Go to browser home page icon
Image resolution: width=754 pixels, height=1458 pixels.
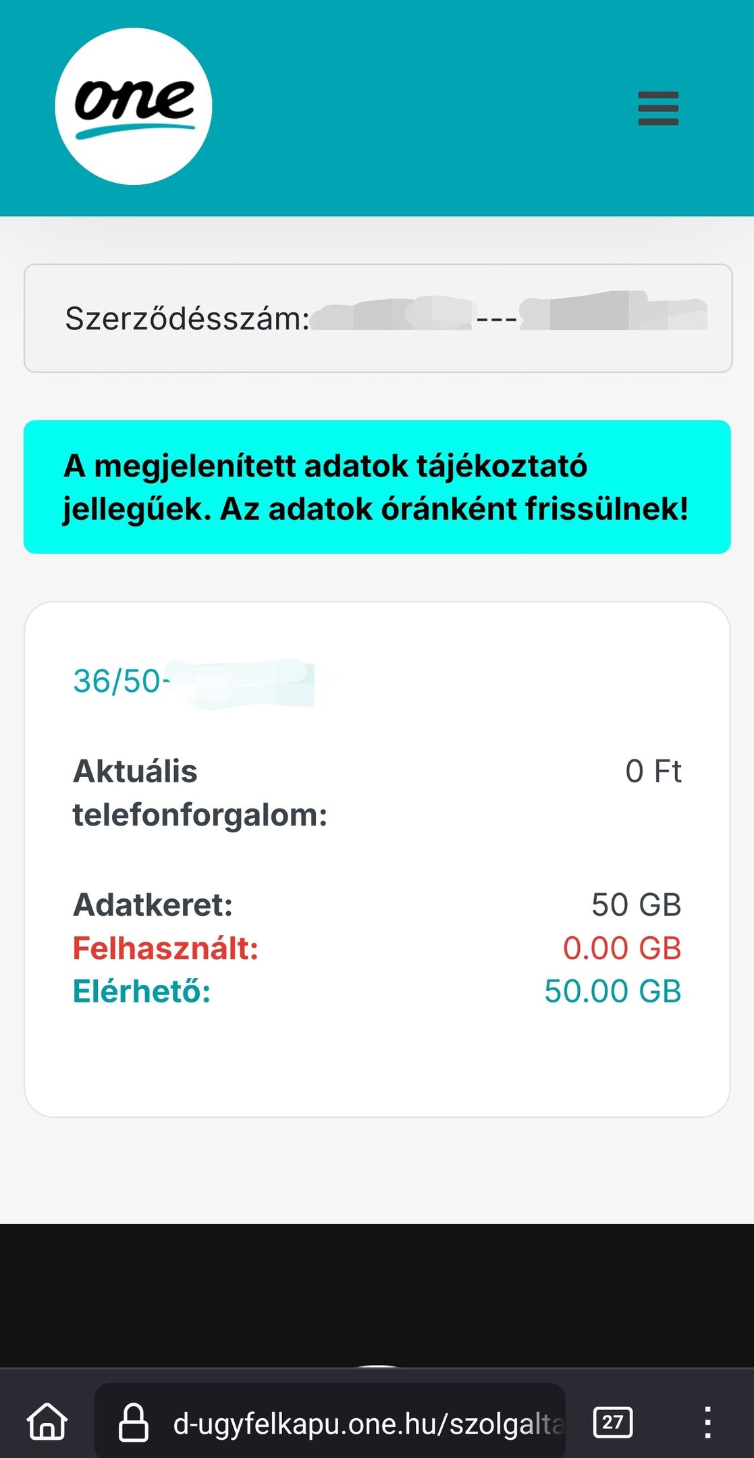pyautogui.click(x=47, y=1422)
